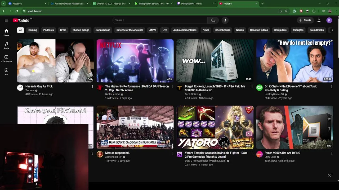The height and width of the screenshot is (190, 339).
Task: Open HealthyGamerGG channel name link
Action: coord(274,94)
